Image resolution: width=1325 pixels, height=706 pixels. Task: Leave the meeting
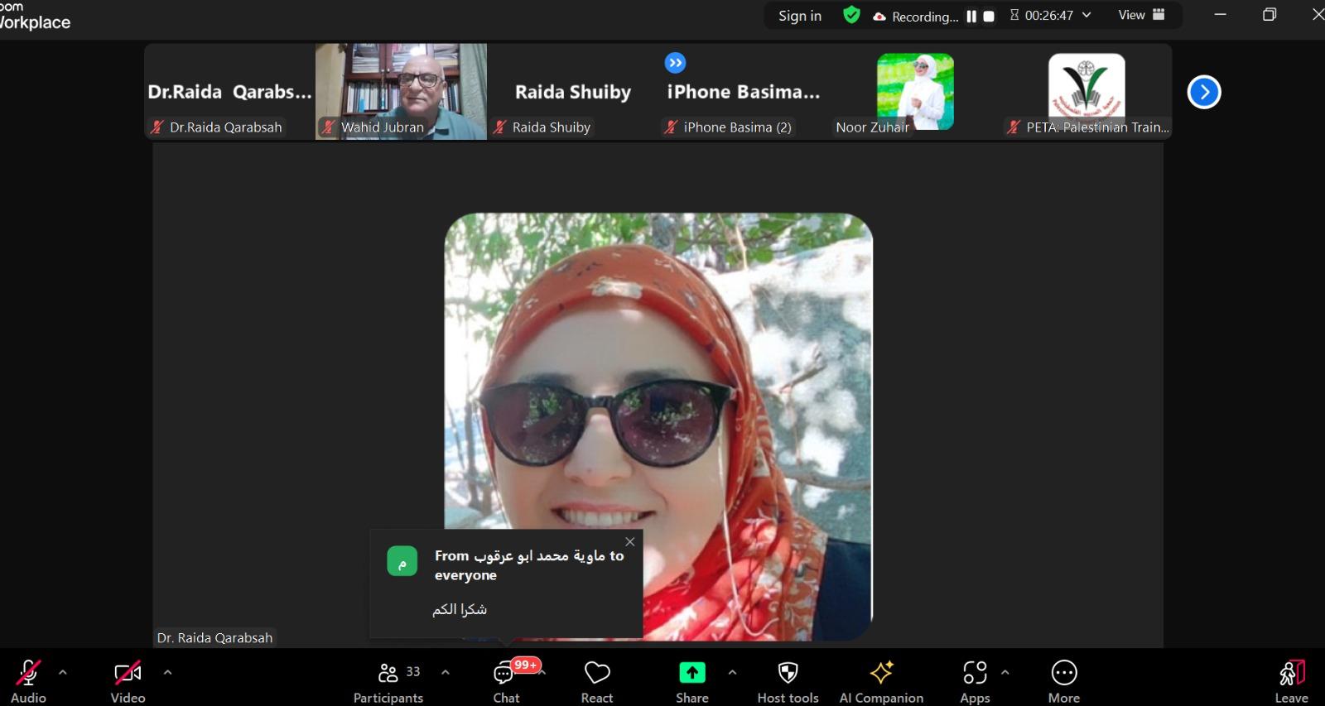point(1291,681)
